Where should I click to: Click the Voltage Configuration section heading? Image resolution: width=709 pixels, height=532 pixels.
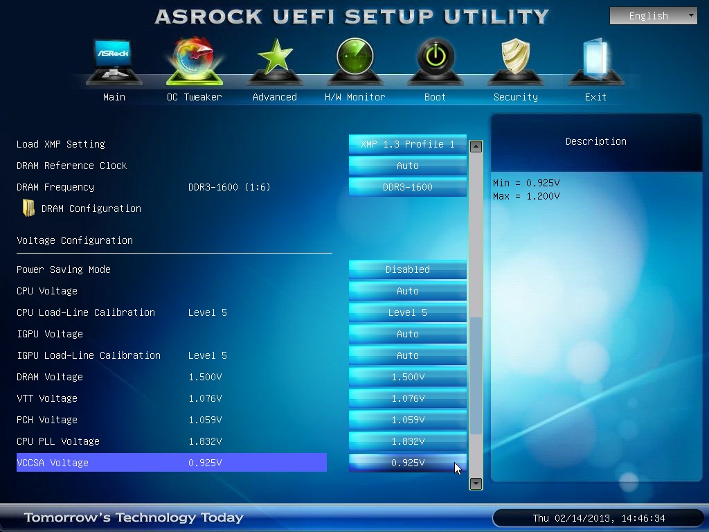pyautogui.click(x=75, y=240)
